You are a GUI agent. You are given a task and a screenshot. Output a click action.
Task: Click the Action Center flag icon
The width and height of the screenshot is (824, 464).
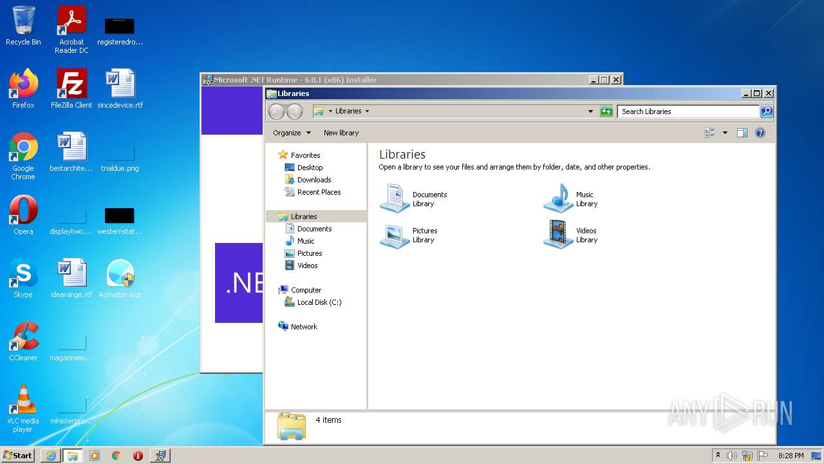(x=763, y=456)
